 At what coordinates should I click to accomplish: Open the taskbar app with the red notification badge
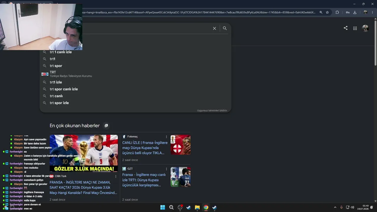(180, 207)
